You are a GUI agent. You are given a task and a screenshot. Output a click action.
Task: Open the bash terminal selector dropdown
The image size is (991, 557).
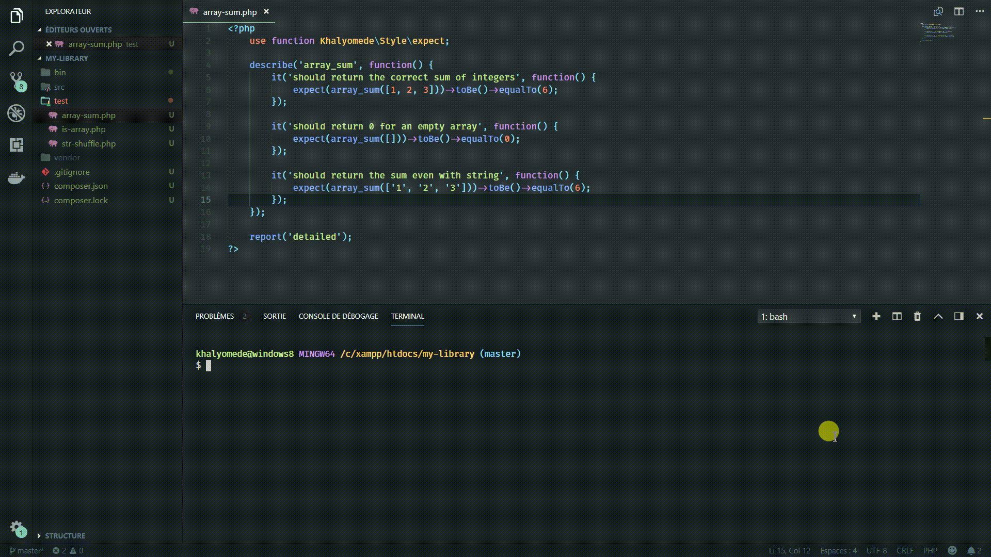click(808, 317)
